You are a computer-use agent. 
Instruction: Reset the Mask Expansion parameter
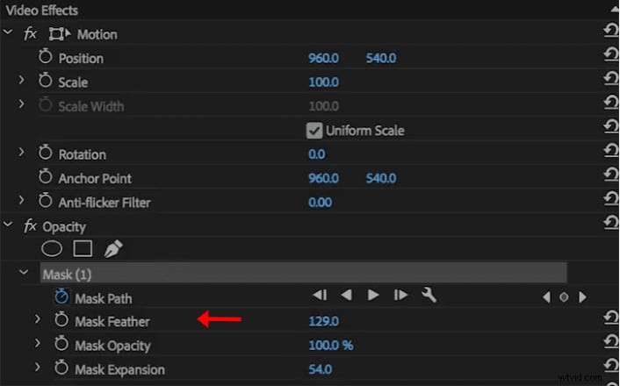coord(611,366)
